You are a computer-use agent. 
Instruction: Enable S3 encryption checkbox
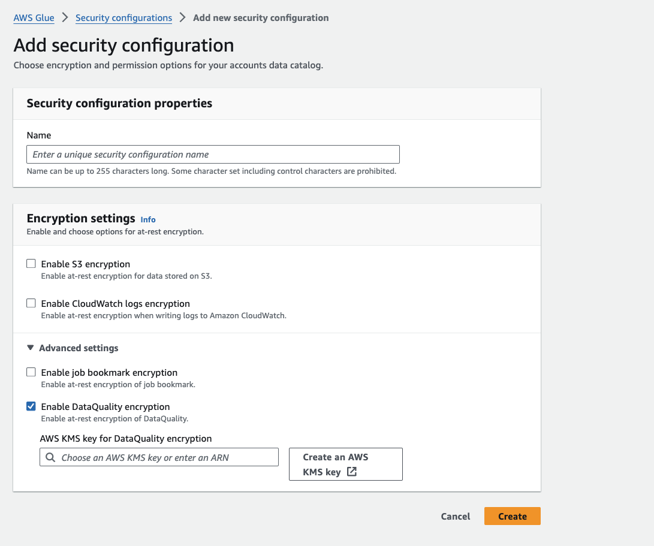point(31,264)
